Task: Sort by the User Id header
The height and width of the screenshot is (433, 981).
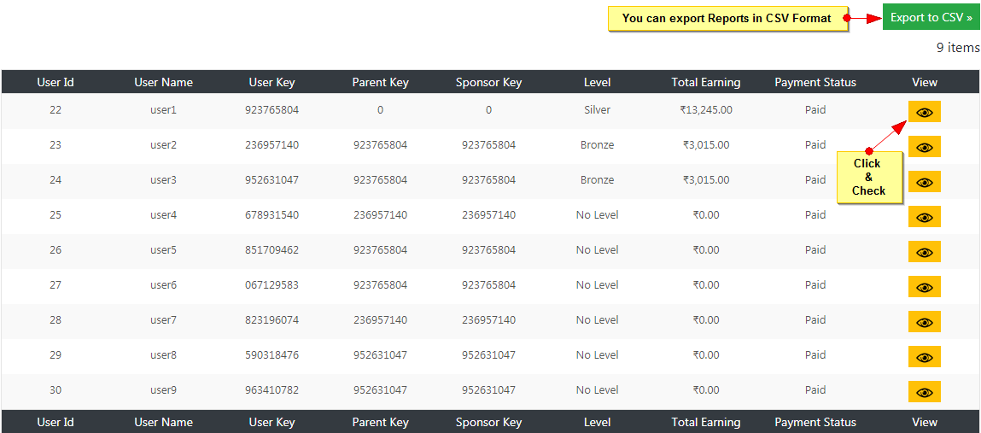Action: click(x=55, y=82)
